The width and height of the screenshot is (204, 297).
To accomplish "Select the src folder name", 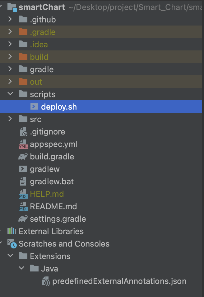I will [35, 119].
